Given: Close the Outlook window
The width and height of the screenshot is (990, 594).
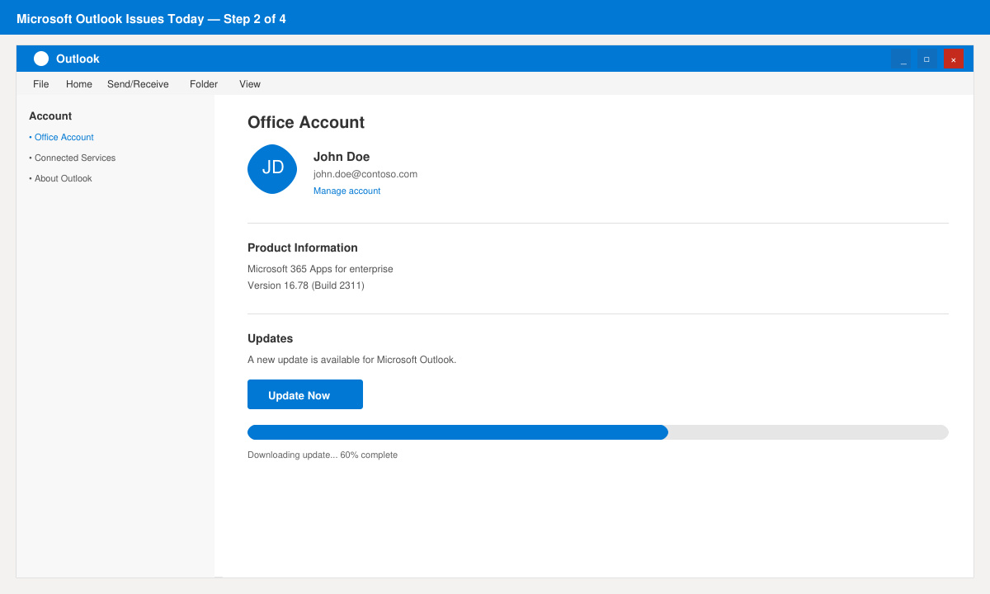Looking at the screenshot, I should (953, 59).
